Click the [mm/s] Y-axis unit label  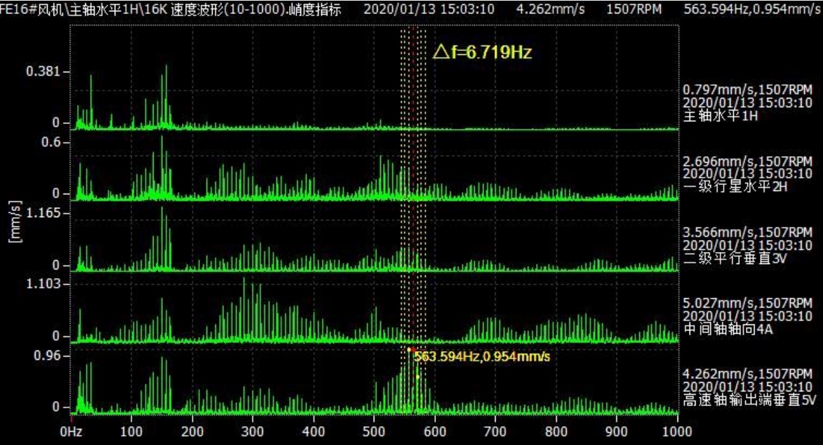point(17,223)
